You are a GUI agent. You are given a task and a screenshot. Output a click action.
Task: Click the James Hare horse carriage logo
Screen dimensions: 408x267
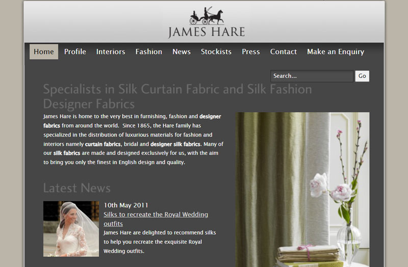tap(207, 23)
